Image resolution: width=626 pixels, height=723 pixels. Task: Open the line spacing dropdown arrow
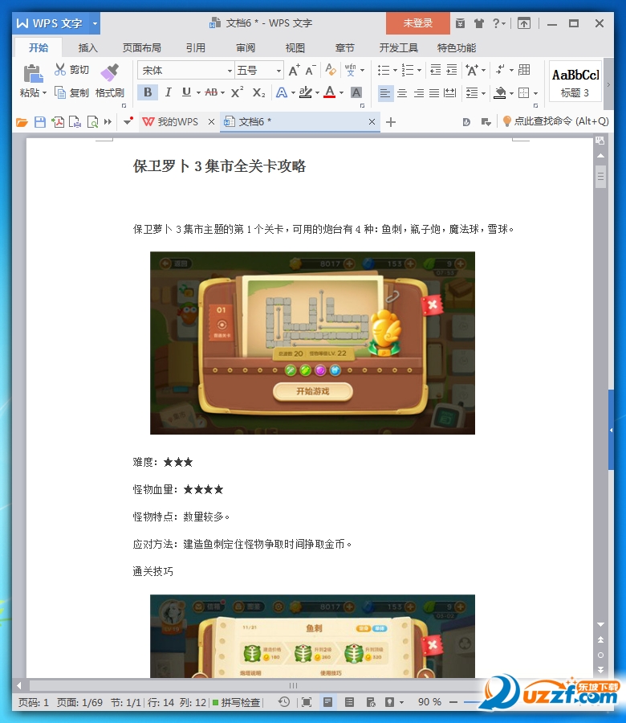click(x=483, y=93)
